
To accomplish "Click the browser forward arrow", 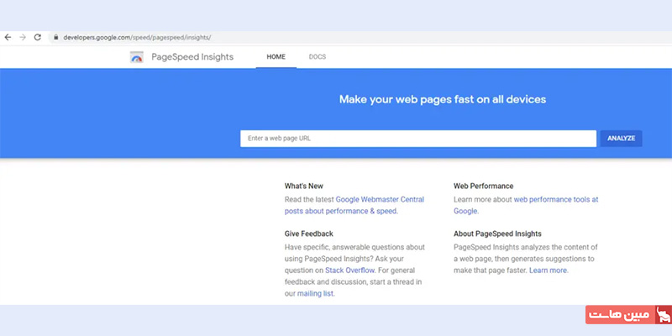I will pos(23,38).
